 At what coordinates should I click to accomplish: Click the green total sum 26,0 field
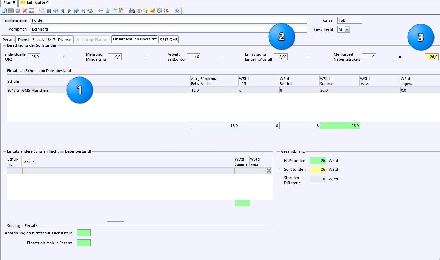click(340, 126)
